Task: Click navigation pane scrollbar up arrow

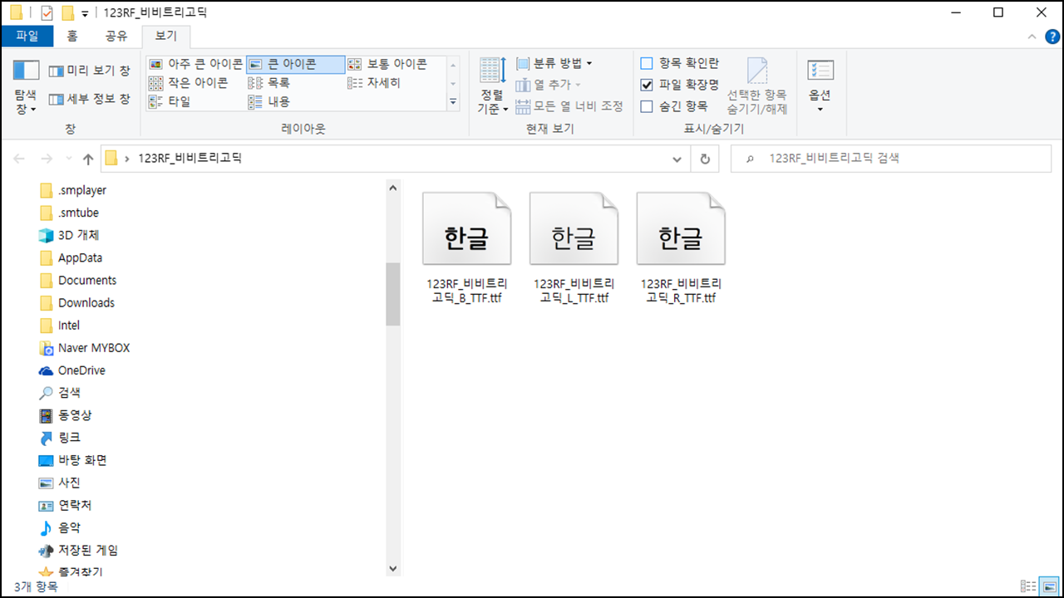Action: (393, 188)
